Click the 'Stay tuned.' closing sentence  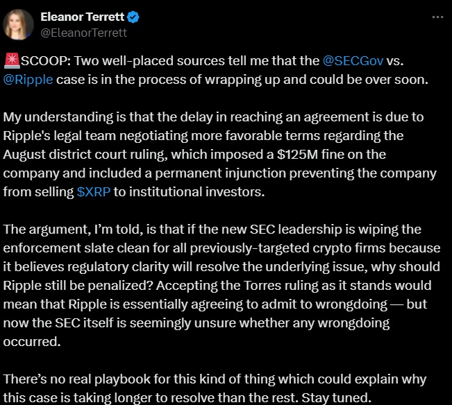pos(336,398)
